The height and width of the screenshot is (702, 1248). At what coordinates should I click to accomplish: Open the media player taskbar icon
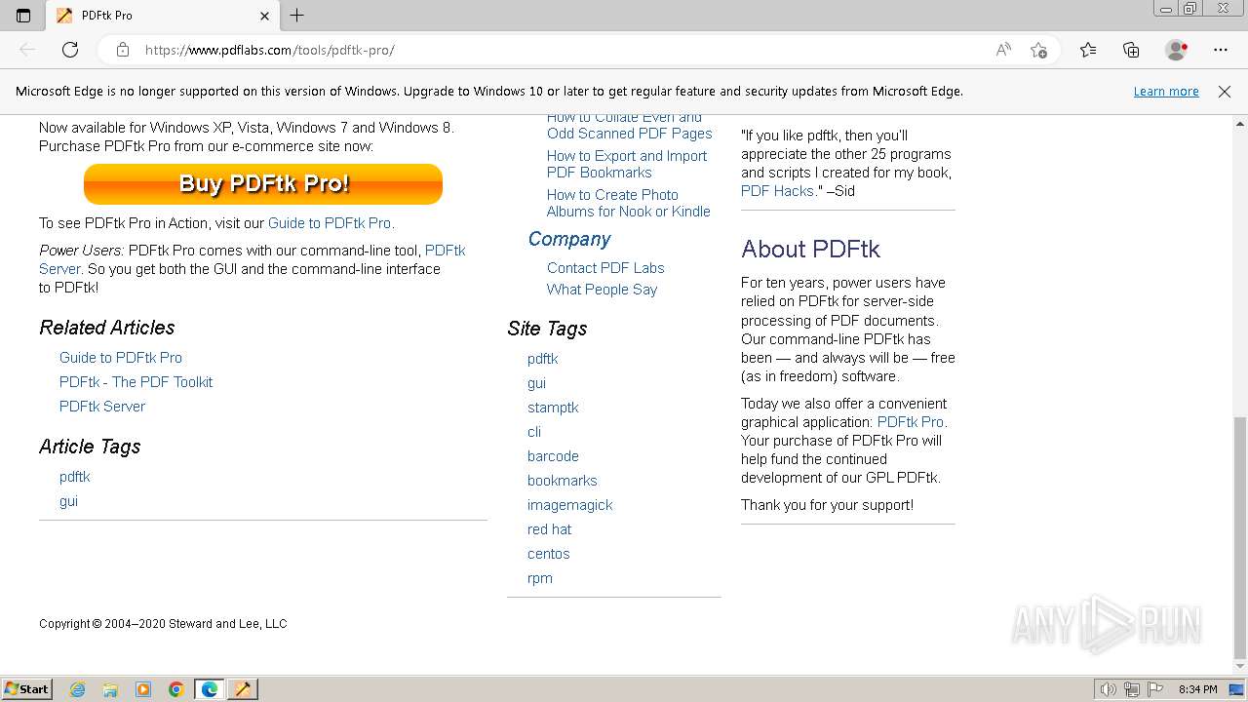pos(143,689)
